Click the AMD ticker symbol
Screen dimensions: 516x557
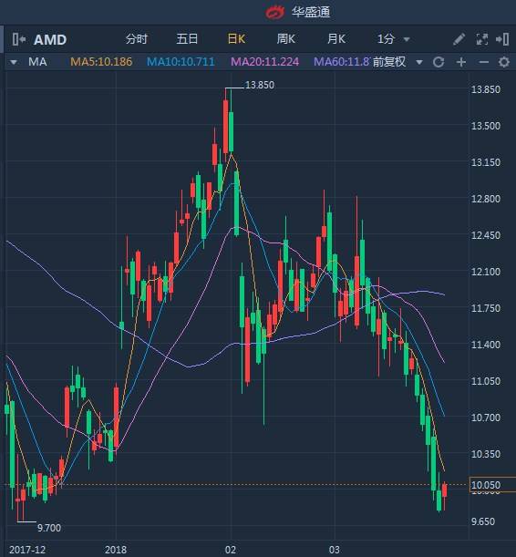50,39
